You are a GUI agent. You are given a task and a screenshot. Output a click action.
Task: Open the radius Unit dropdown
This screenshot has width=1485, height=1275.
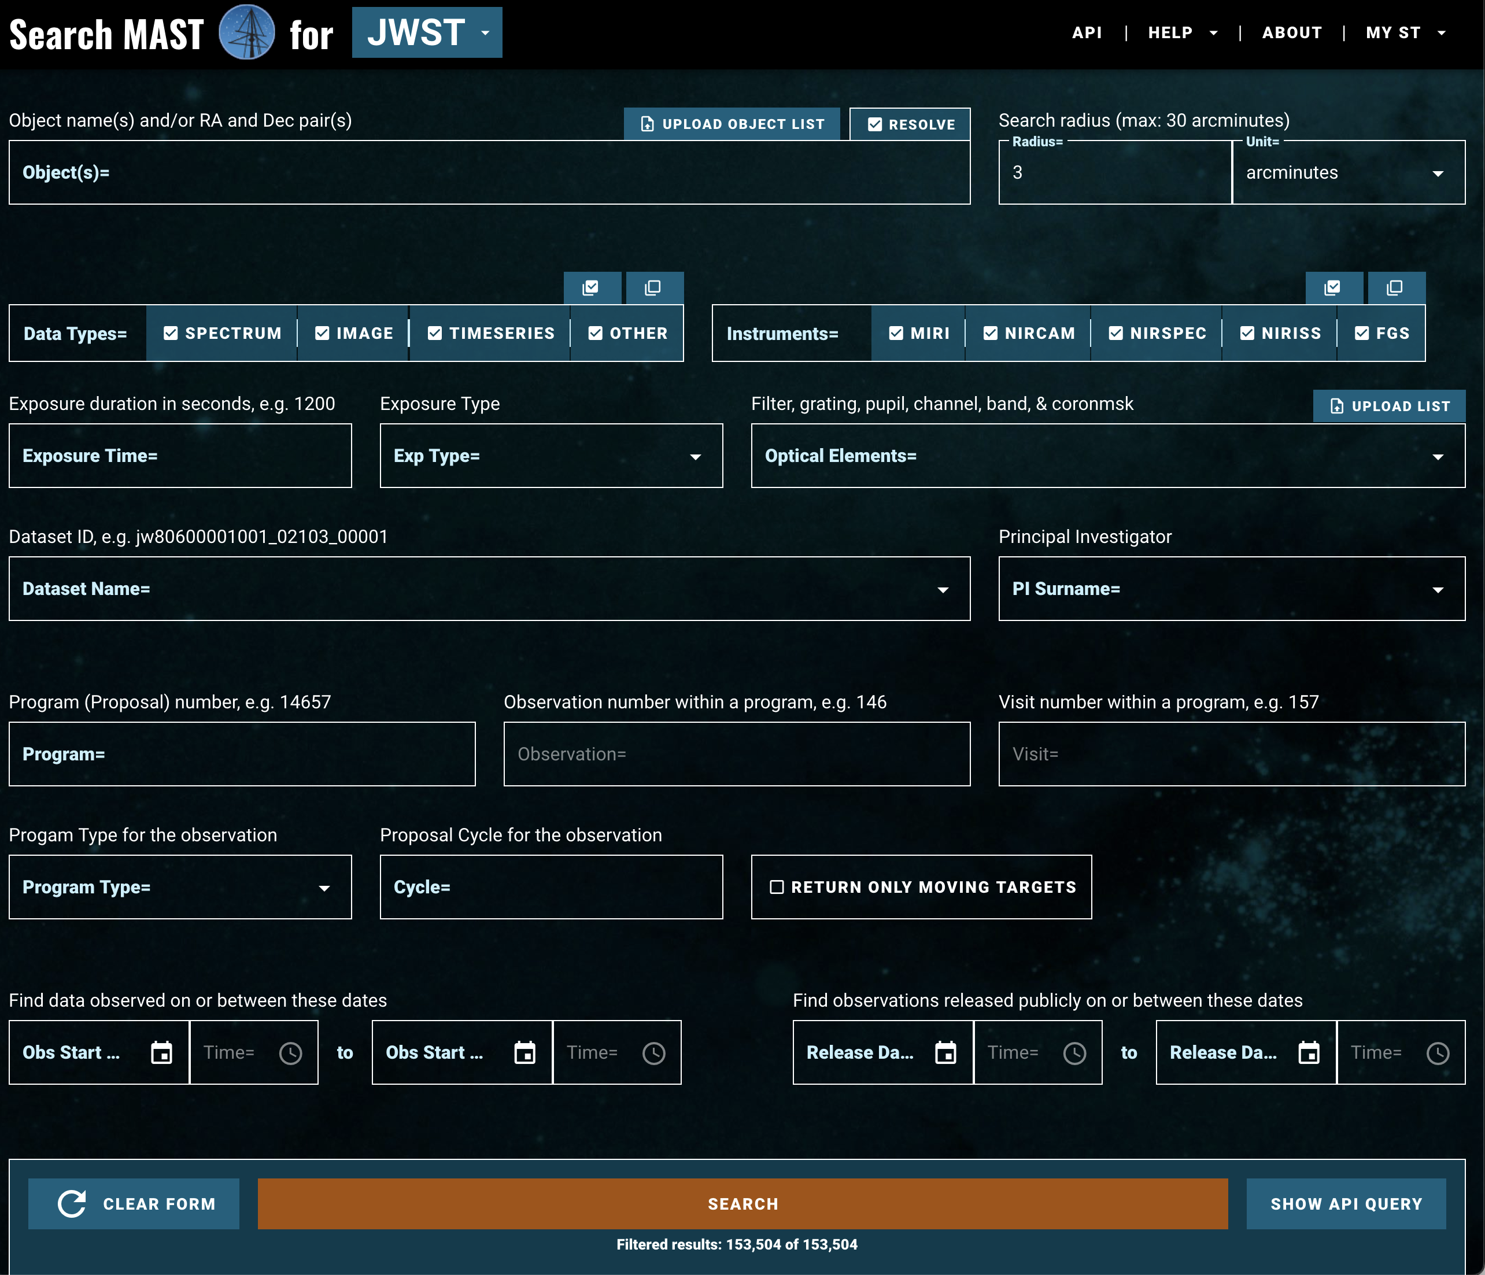tap(1349, 173)
